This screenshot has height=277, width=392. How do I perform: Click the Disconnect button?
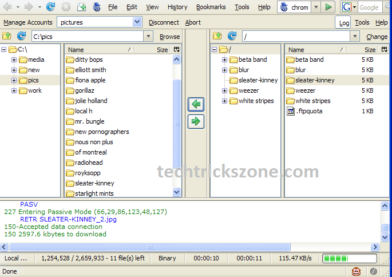pos(164,23)
